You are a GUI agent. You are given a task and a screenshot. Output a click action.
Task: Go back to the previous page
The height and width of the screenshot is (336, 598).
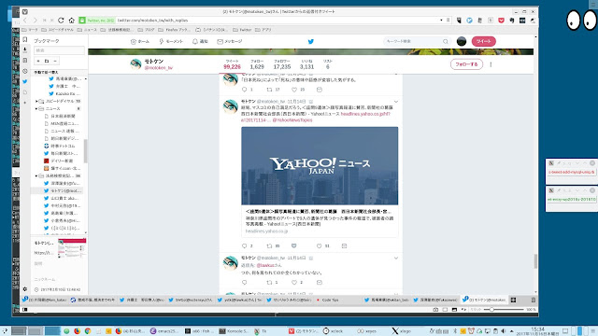[25, 21]
